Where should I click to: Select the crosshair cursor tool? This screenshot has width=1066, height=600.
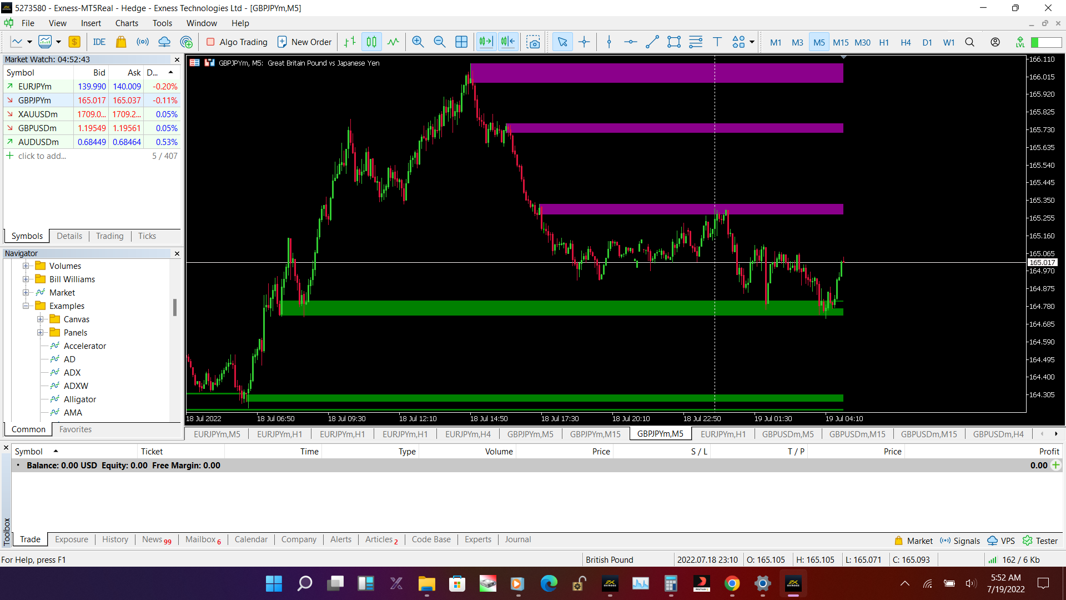584,42
